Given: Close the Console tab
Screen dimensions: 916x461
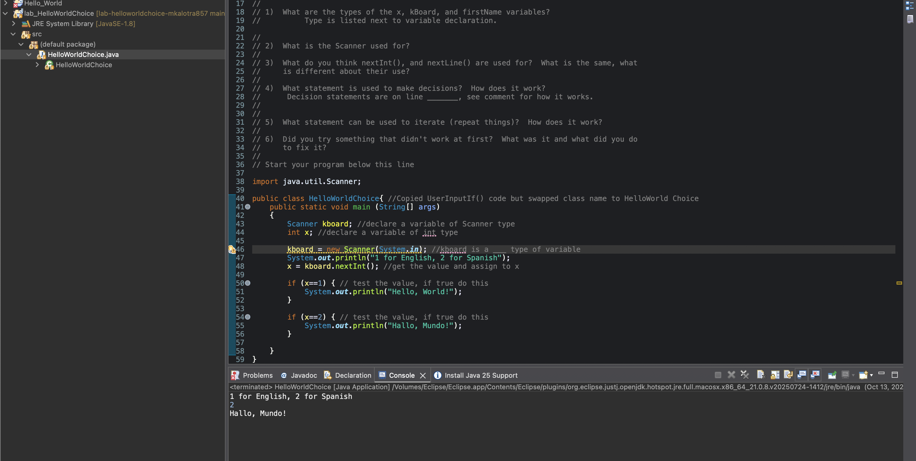Looking at the screenshot, I should [x=423, y=376].
